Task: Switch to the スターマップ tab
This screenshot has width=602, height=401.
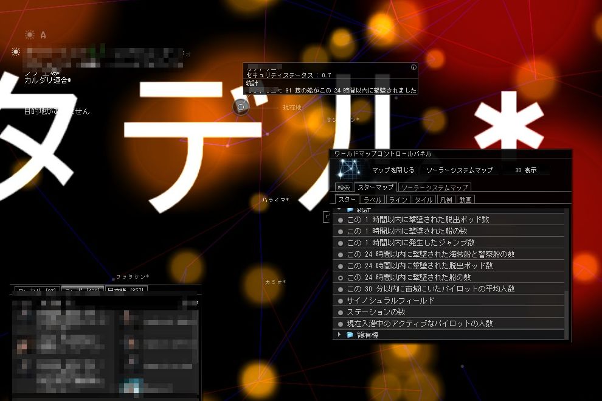Action: coord(375,187)
